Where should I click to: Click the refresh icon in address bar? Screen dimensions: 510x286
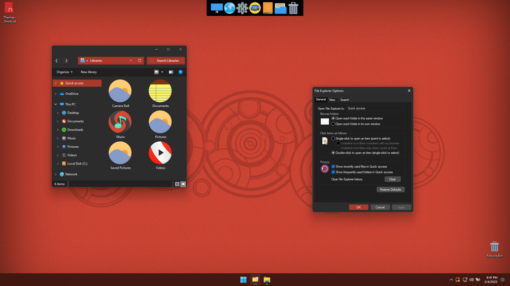pyautogui.click(x=140, y=61)
